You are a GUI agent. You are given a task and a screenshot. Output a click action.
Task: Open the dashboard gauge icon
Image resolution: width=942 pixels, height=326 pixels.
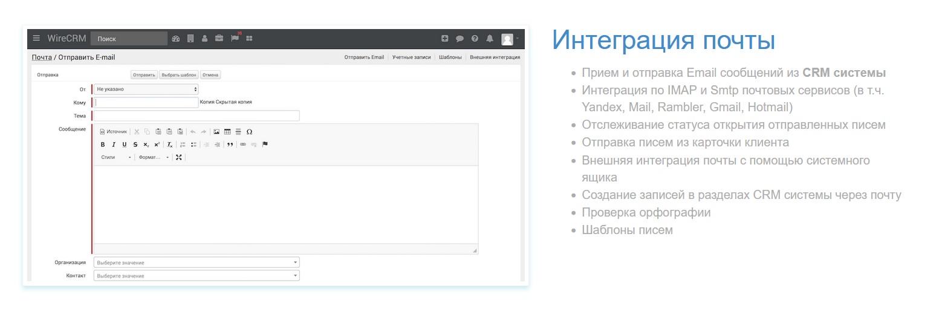point(176,39)
